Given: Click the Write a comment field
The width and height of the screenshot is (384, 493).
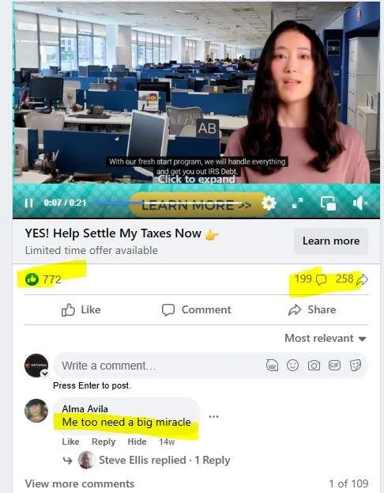Looking at the screenshot, I should (159, 366).
